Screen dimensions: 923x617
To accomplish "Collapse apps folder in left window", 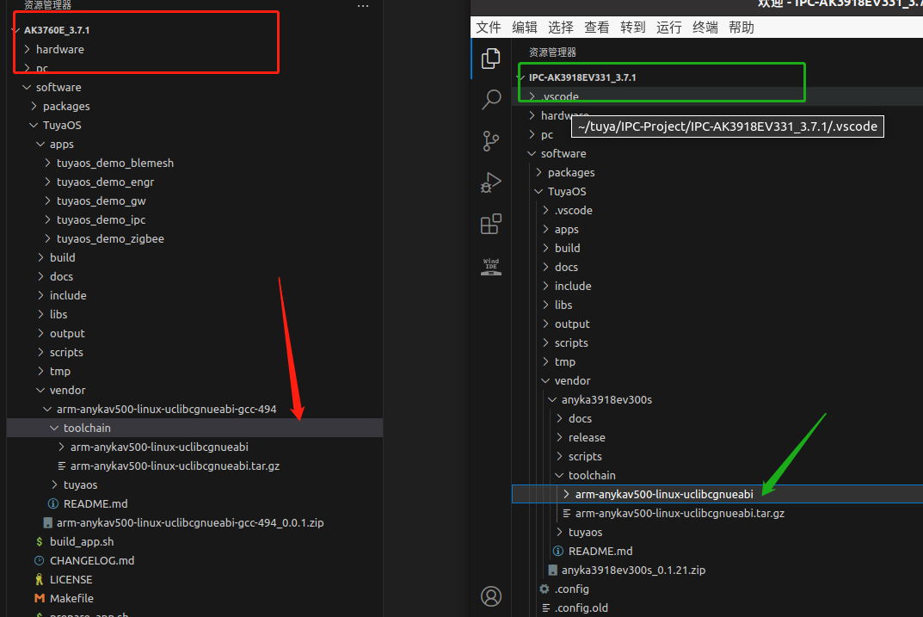I will pyautogui.click(x=40, y=144).
